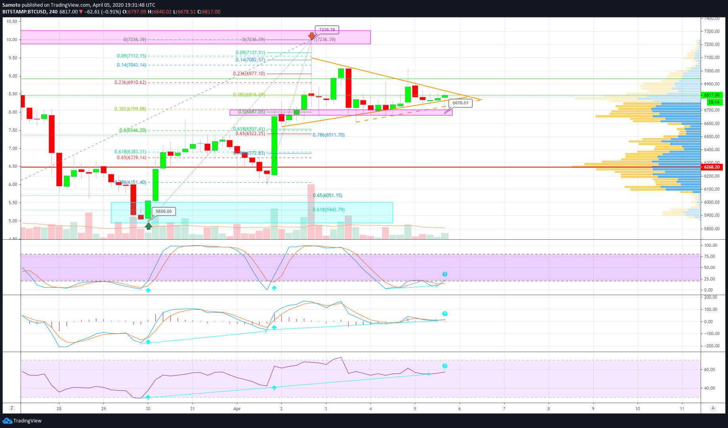
Task: Click the red 6268.20 price axis tag
Action: click(x=712, y=167)
